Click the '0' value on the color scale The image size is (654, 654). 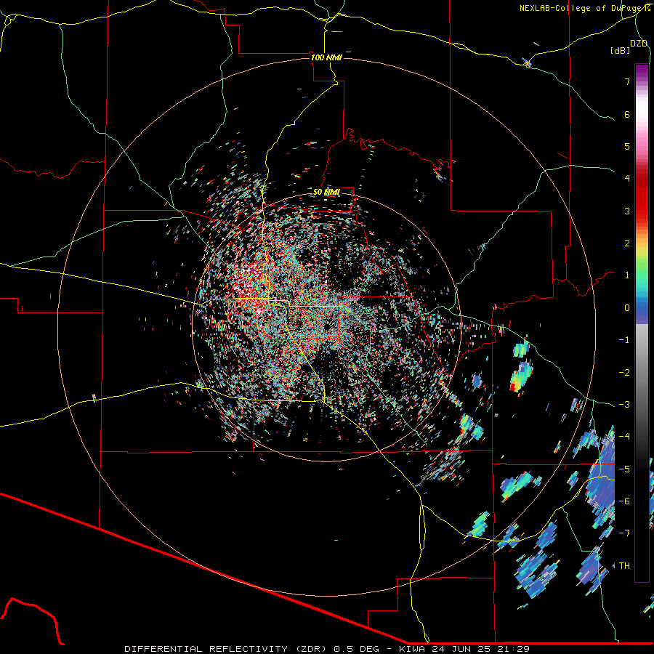627,308
